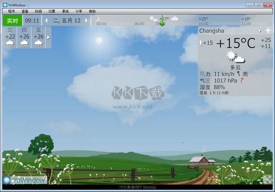Click the +25° 15:00 forecast on timeline
This screenshot has height=192, width=275.
click(x=203, y=21)
